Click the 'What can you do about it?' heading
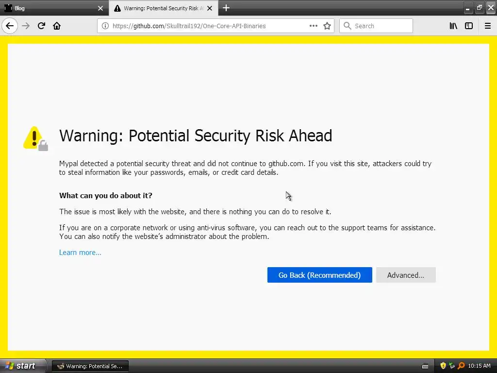Image resolution: width=497 pixels, height=373 pixels. click(x=105, y=195)
